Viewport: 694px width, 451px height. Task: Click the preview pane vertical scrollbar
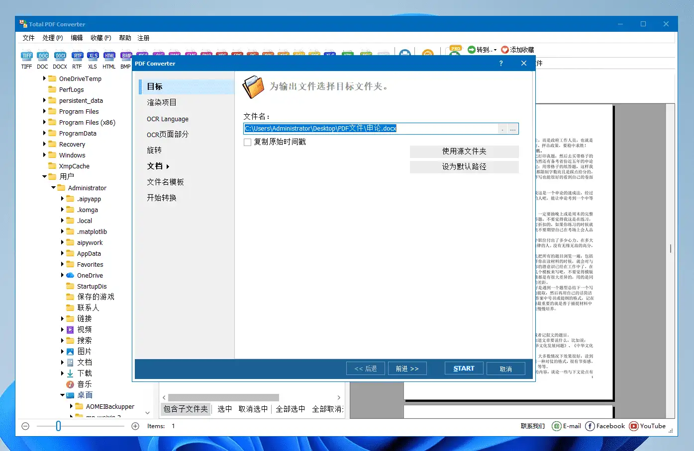tap(671, 248)
